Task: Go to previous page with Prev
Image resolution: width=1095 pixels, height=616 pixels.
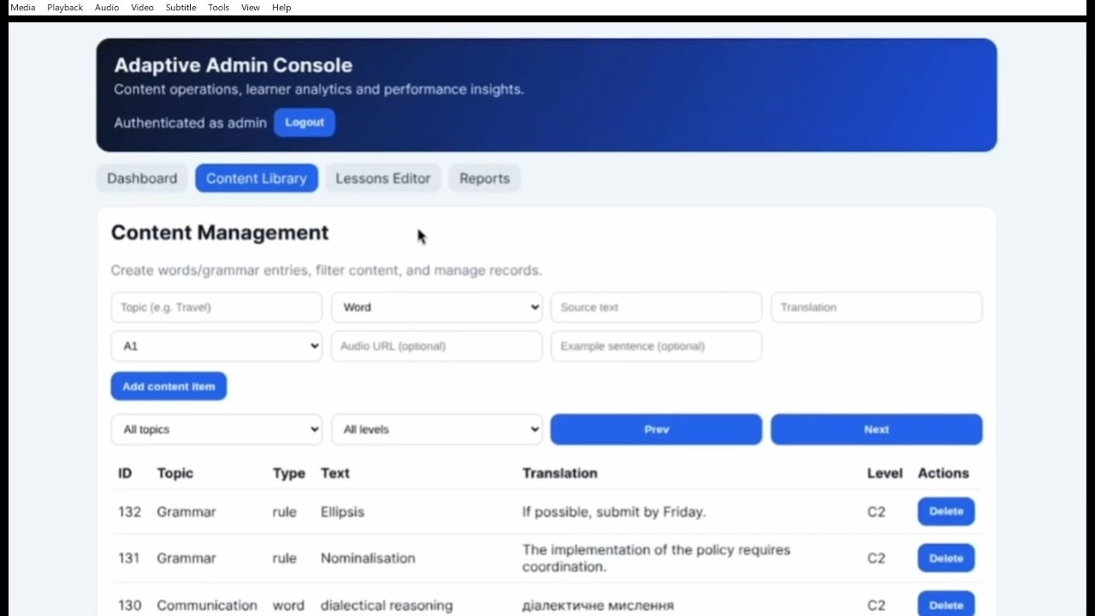Action: 656,429
